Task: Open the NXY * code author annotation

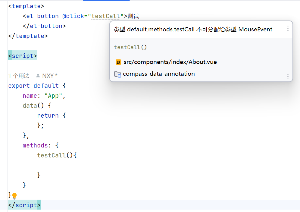Action: point(50,75)
